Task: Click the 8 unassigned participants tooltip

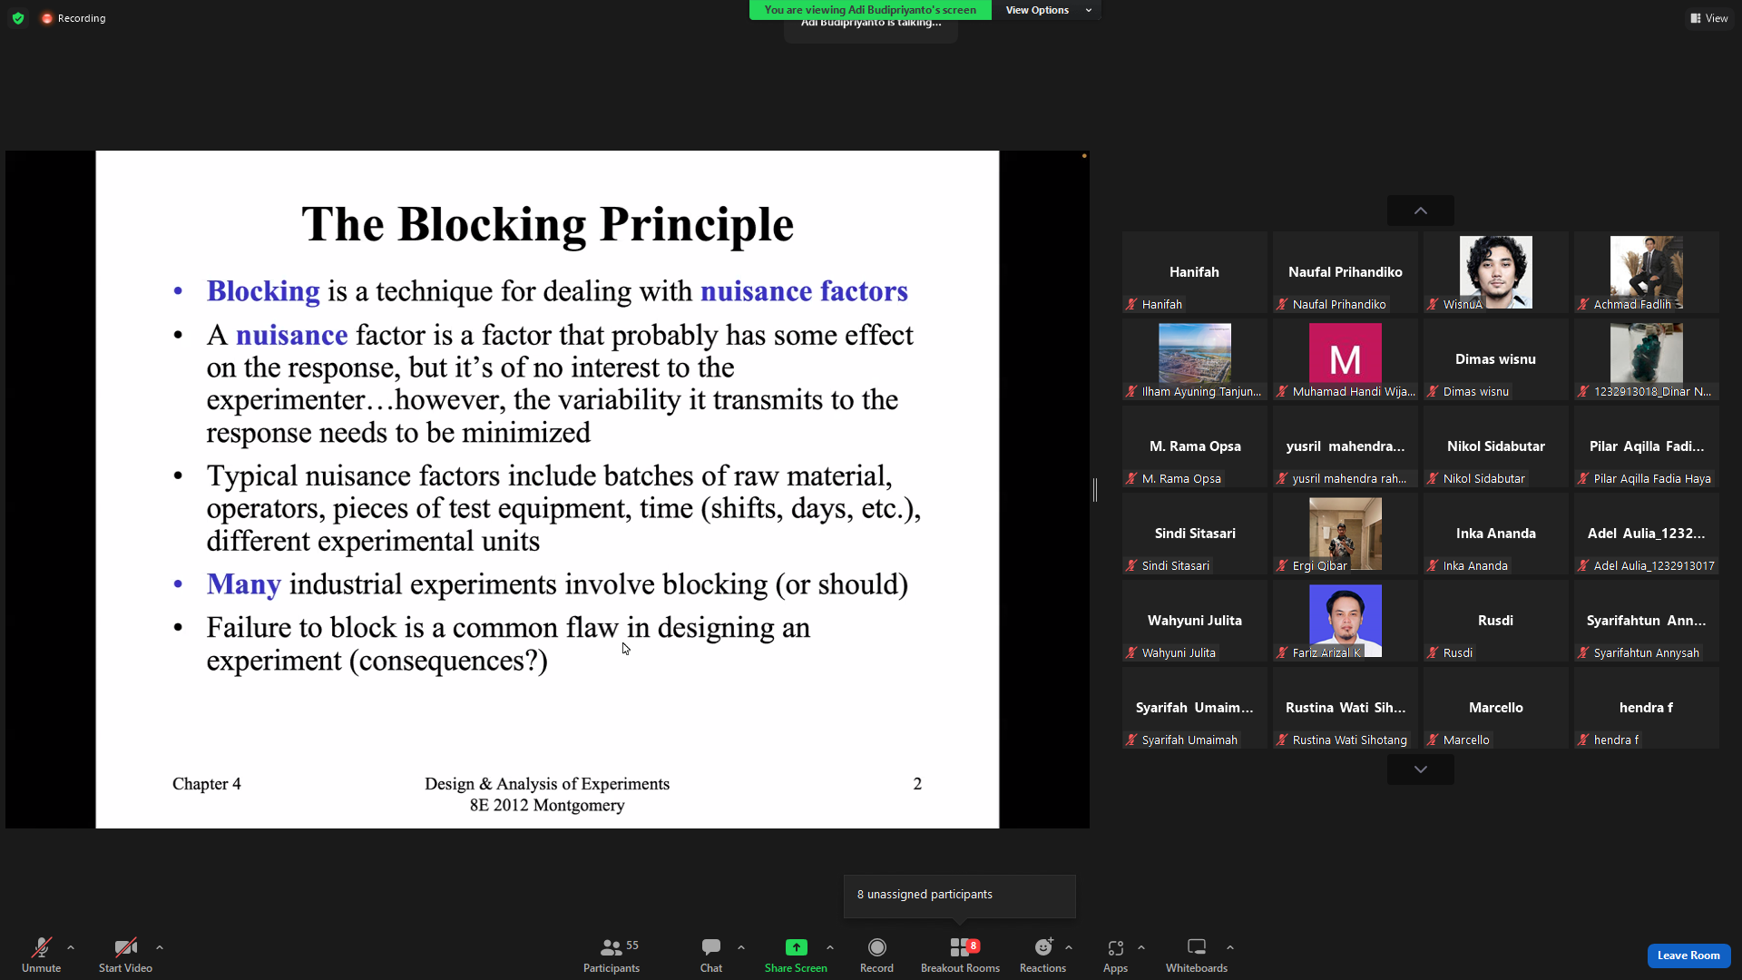Action: (x=960, y=896)
